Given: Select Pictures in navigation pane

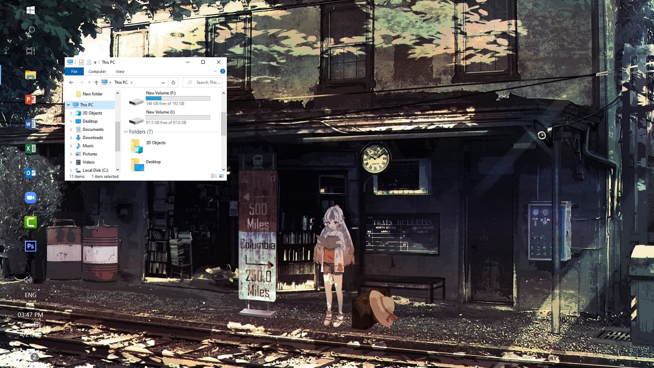Looking at the screenshot, I should tap(90, 154).
